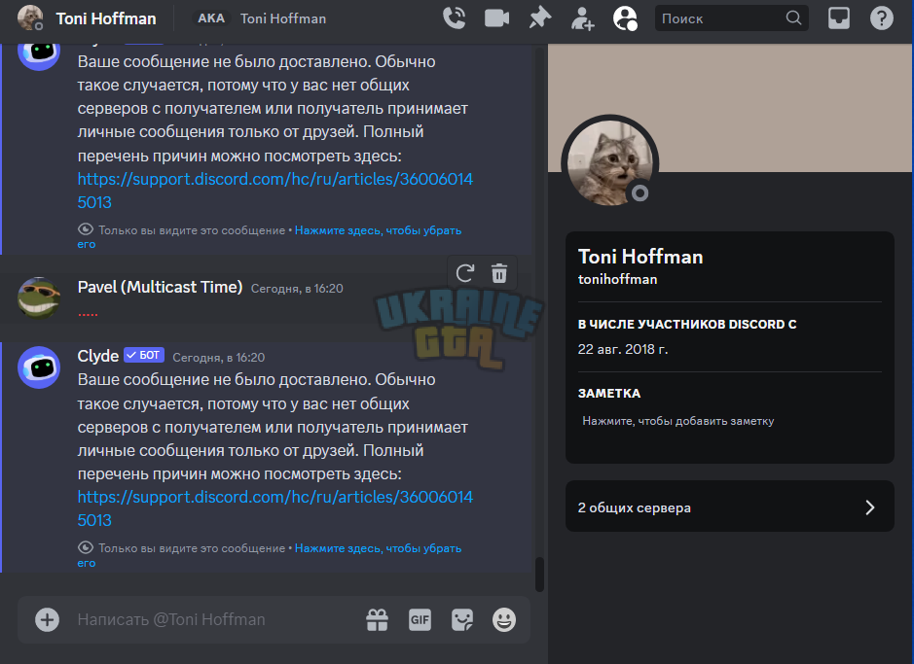Open the emoji picker
This screenshot has width=914, height=664.
pyautogui.click(x=504, y=620)
